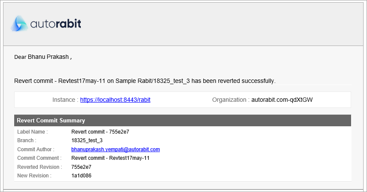Click the AutoRabit swirl logo icon
The width and height of the screenshot is (367, 192).
(19, 24)
